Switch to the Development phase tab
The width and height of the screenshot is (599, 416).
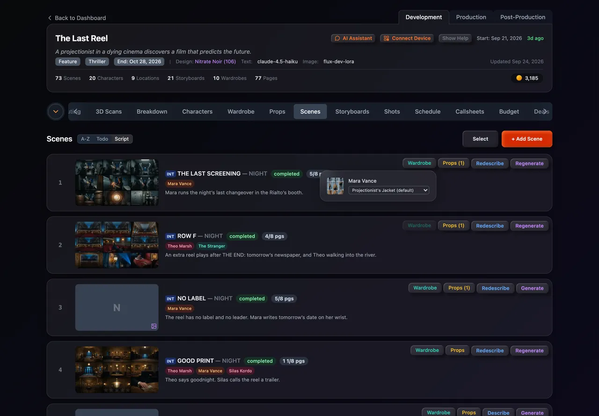tap(424, 17)
